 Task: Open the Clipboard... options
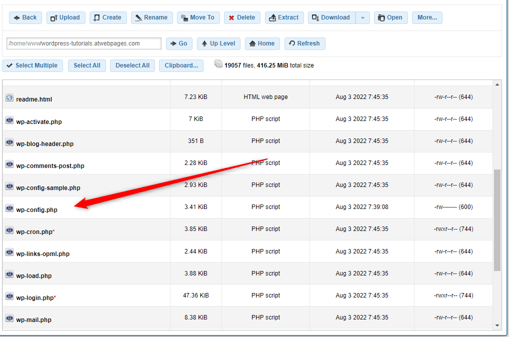click(x=181, y=65)
